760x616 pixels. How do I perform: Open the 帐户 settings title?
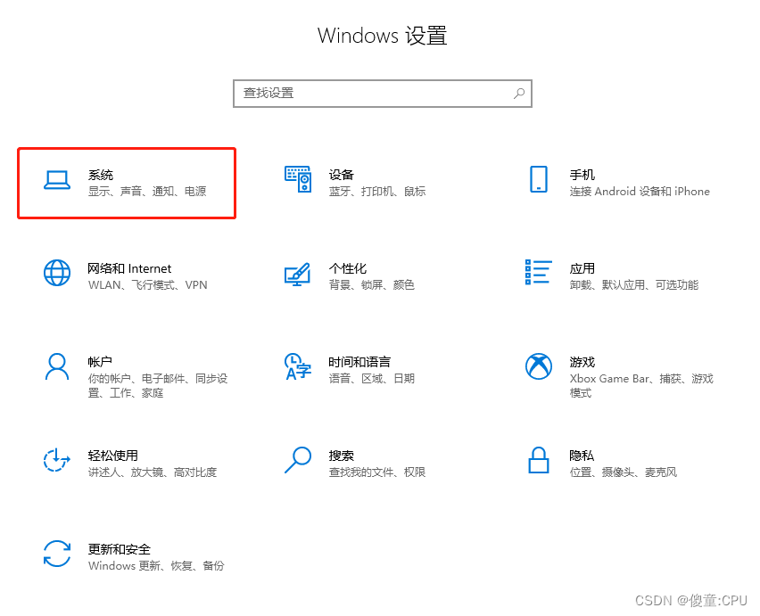coord(100,362)
